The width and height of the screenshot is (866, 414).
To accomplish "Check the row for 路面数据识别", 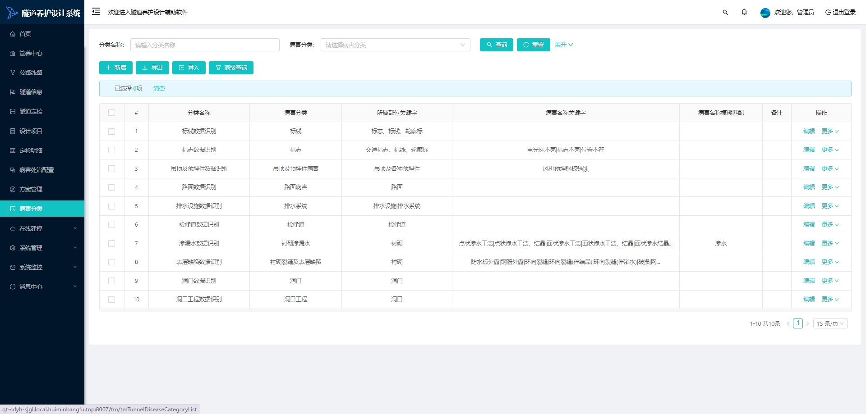I will pyautogui.click(x=112, y=187).
